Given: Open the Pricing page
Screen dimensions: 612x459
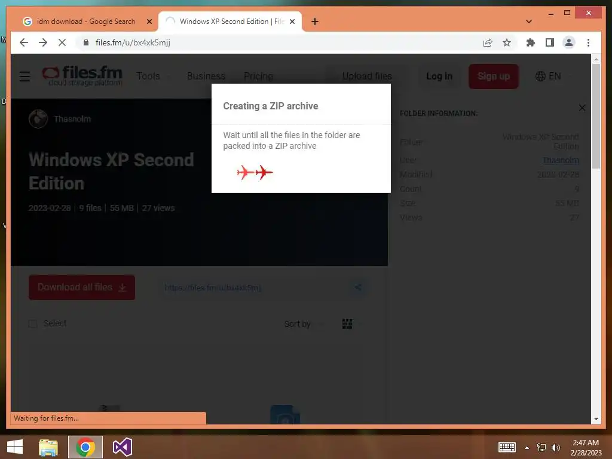Looking at the screenshot, I should [x=258, y=76].
